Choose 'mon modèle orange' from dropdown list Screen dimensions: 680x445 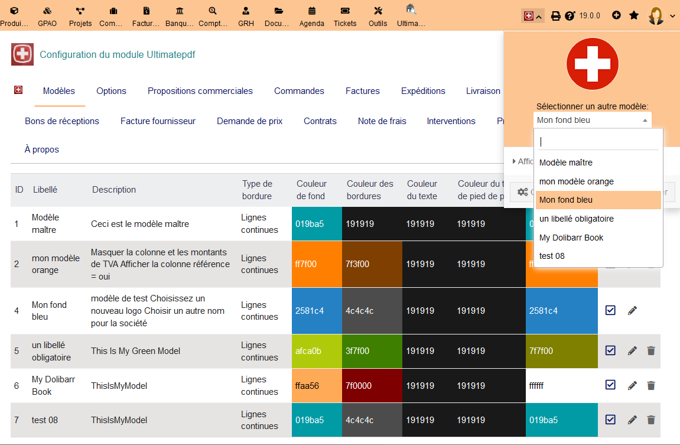click(577, 181)
